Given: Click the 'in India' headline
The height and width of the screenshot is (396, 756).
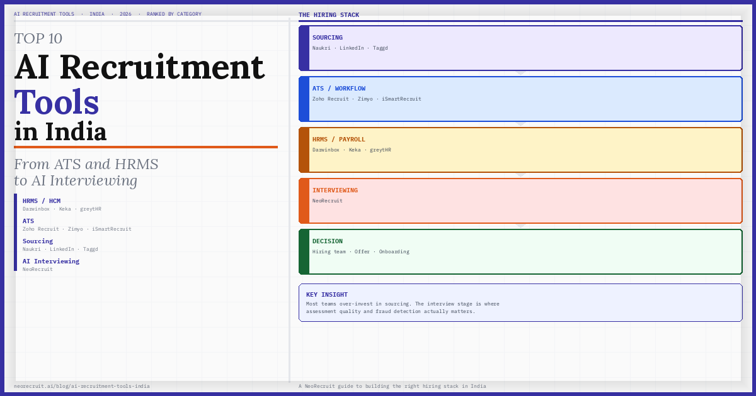Looking at the screenshot, I should click(x=60, y=131).
